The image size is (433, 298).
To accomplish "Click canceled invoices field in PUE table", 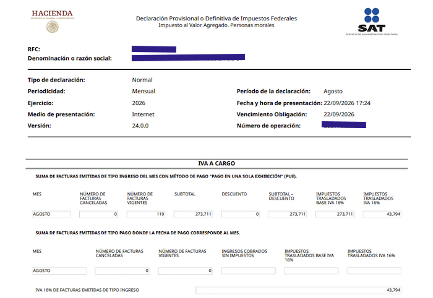I will point(98,215).
